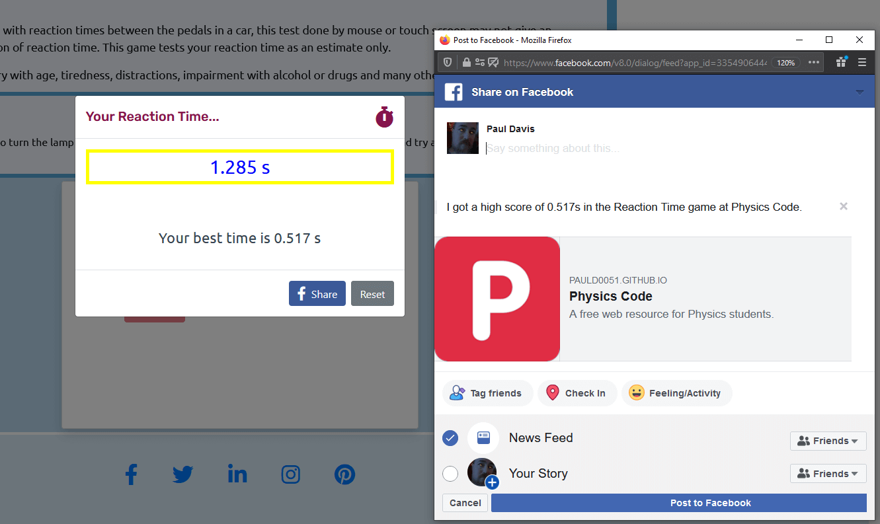The height and width of the screenshot is (524, 880).
Task: Open the Facebook icon in page footer
Action: pyautogui.click(x=131, y=474)
